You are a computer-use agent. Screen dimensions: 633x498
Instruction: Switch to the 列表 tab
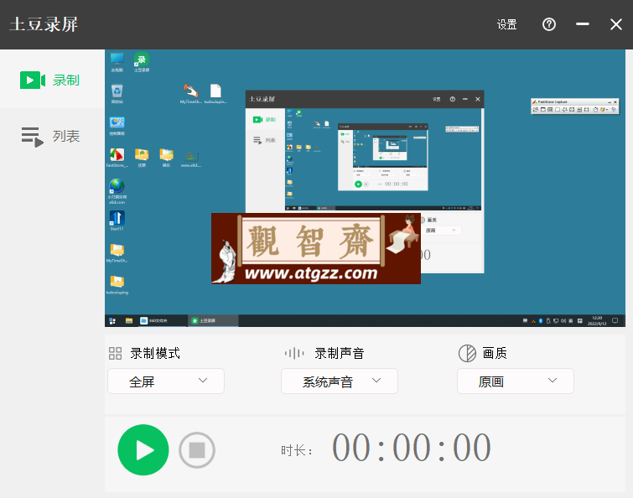tap(52, 137)
